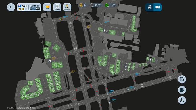Image resolution: width=196 pixels, height=110 pixels.
Task: Toggle the 3D camera view mode
Action: click(157, 7)
